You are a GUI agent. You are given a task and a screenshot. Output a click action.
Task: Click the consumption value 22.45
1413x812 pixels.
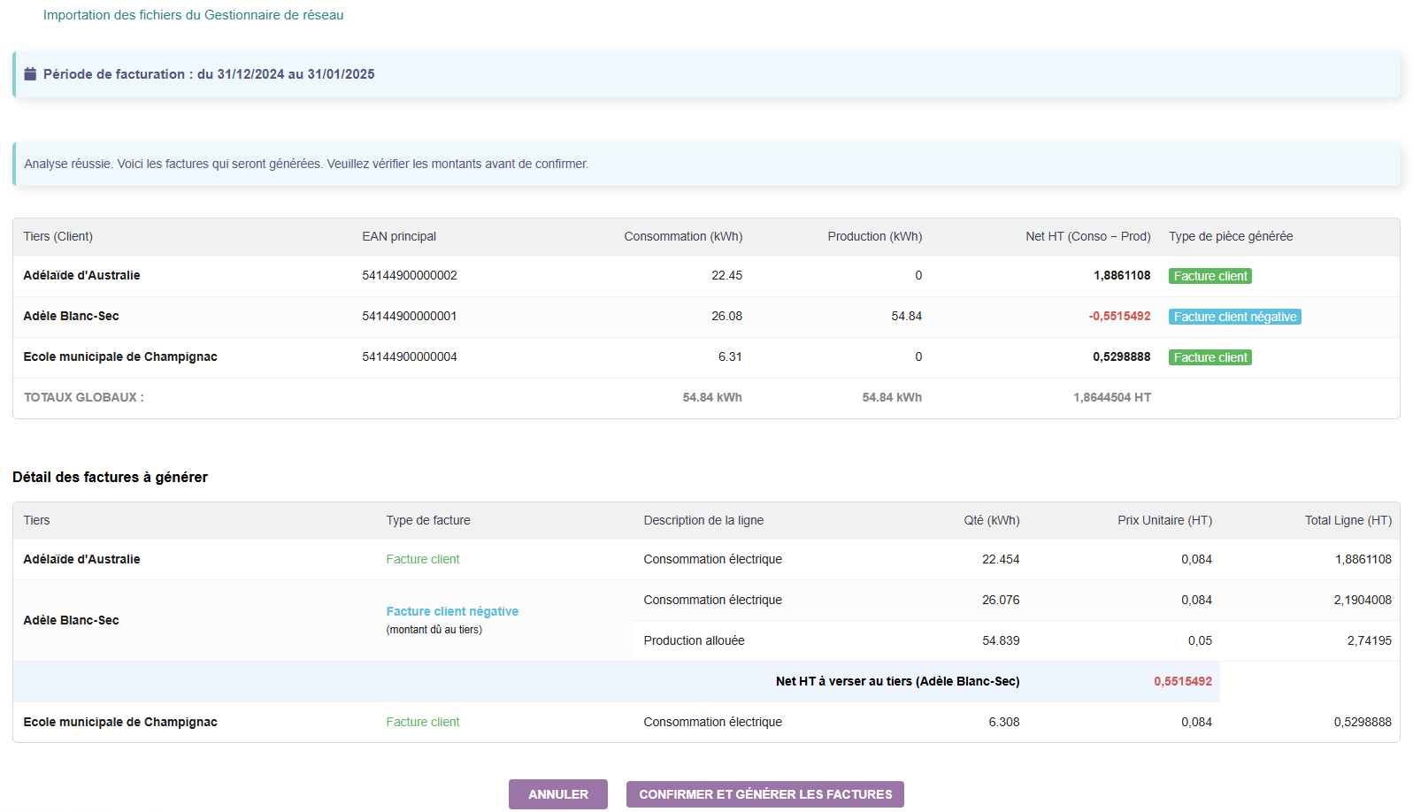(727, 275)
